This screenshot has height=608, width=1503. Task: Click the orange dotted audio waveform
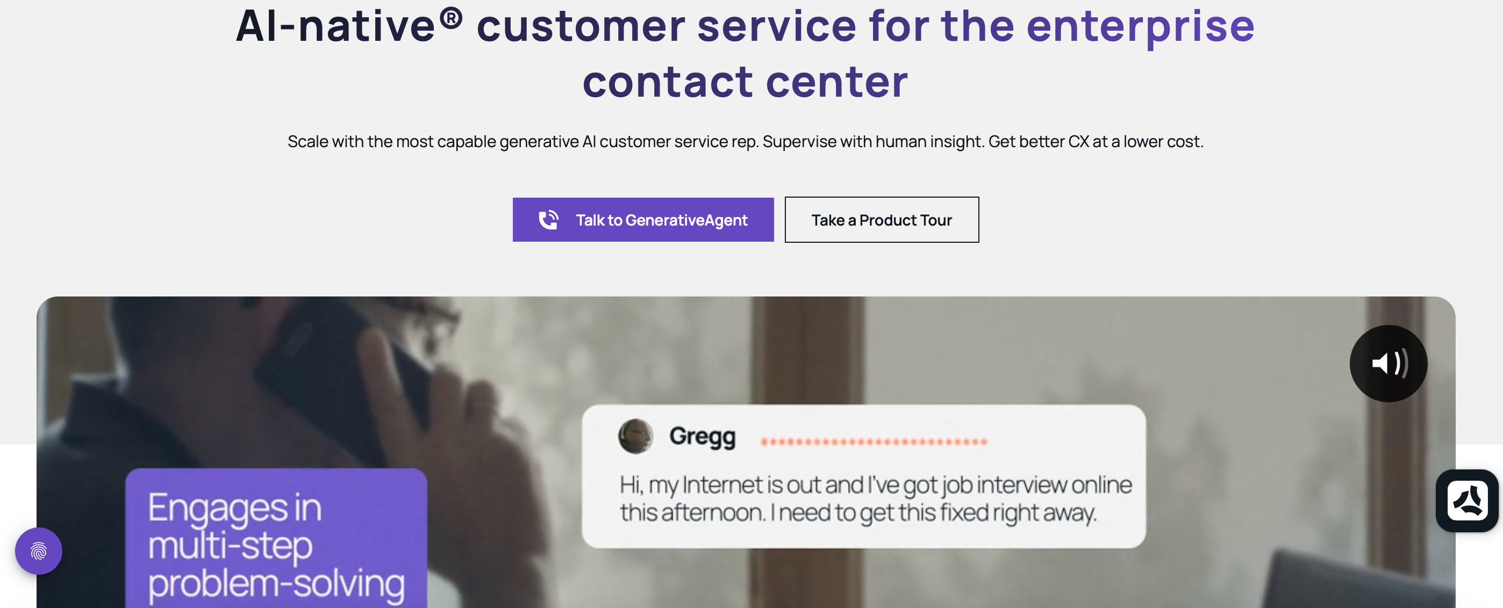coord(874,442)
